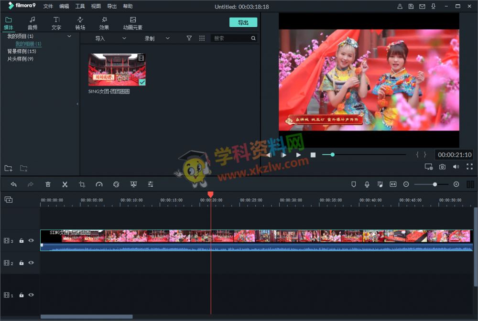Hide track 3 with eye icon
Screen dimensions: 478x321
coord(31,241)
